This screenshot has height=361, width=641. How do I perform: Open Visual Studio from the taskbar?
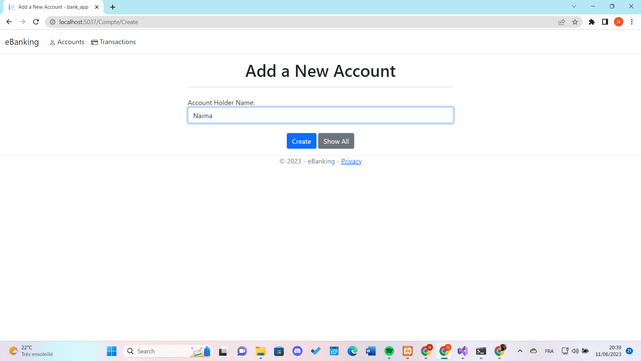click(462, 351)
